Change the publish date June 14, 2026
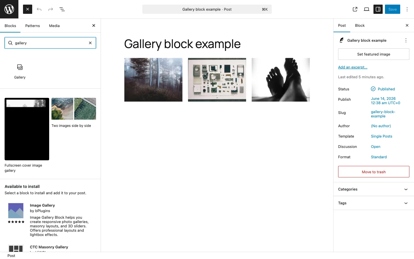 point(386,101)
